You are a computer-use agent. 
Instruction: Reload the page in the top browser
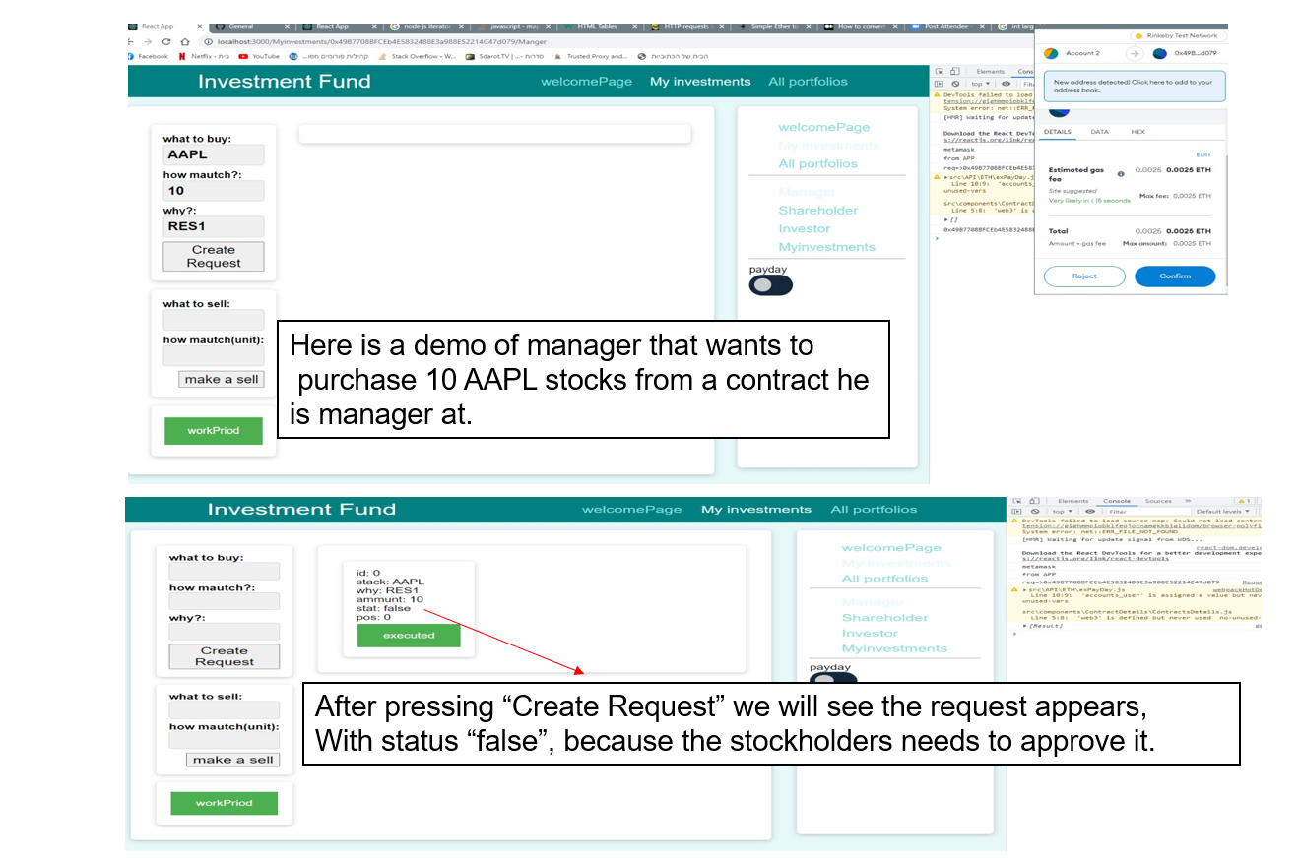(x=165, y=42)
